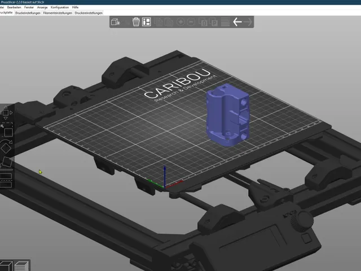
Task: Toggle variable layer height editing icon
Action: [225, 22]
